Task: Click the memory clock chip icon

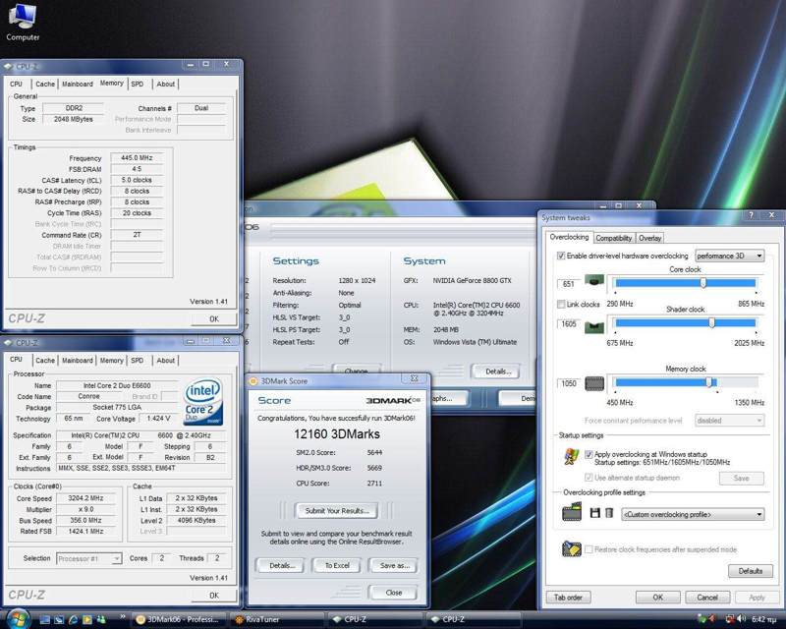Action: click(x=594, y=383)
